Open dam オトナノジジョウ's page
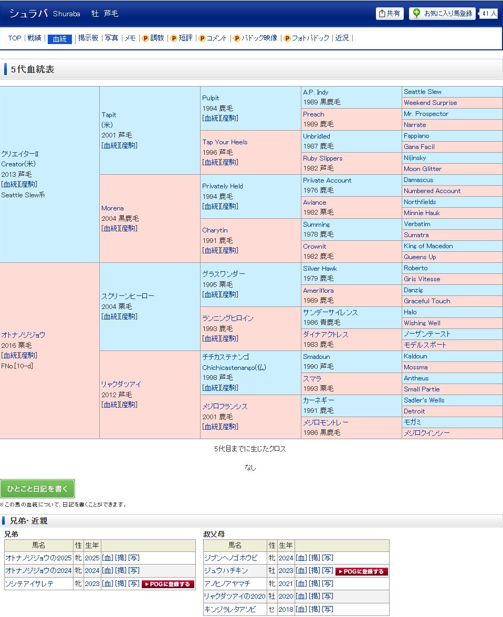 (23, 335)
